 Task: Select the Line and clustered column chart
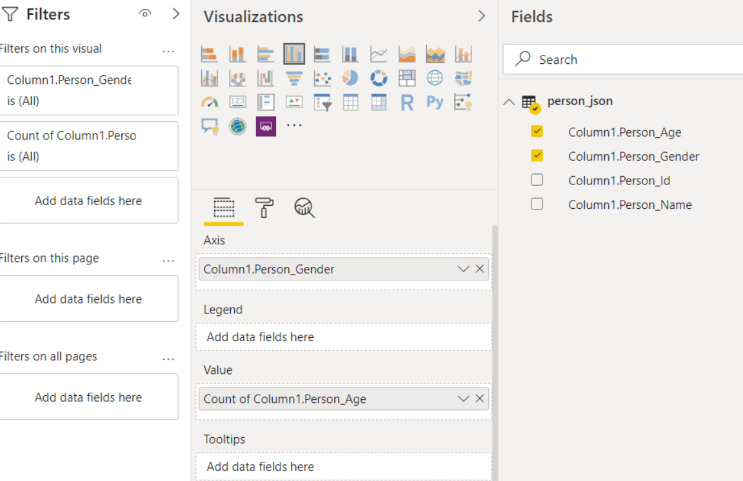210,78
